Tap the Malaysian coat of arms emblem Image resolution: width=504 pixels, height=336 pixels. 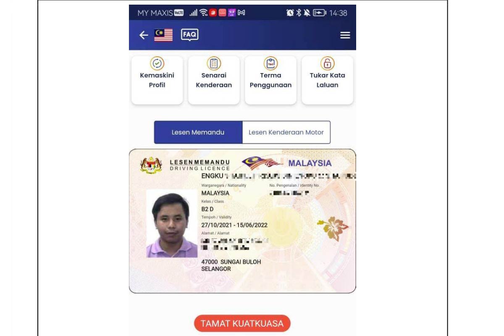tap(151, 165)
